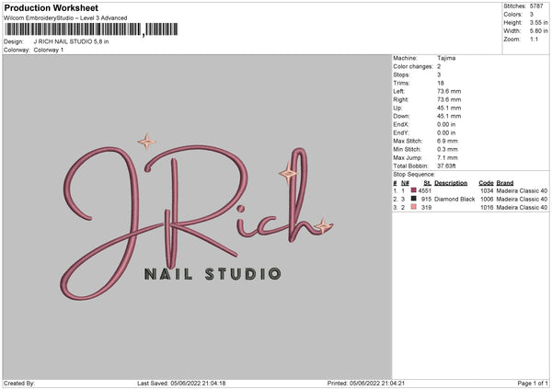Select the first stop sequence row, code 1034
The width and height of the screenshot is (552, 390).
pos(469,190)
